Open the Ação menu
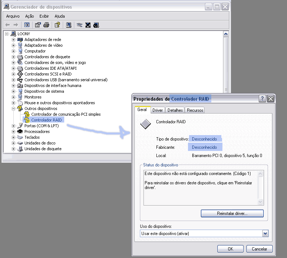This screenshot has height=258, width=287. (29, 16)
